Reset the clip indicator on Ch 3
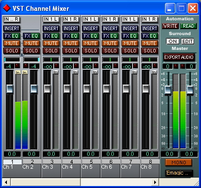 (x=57, y=66)
